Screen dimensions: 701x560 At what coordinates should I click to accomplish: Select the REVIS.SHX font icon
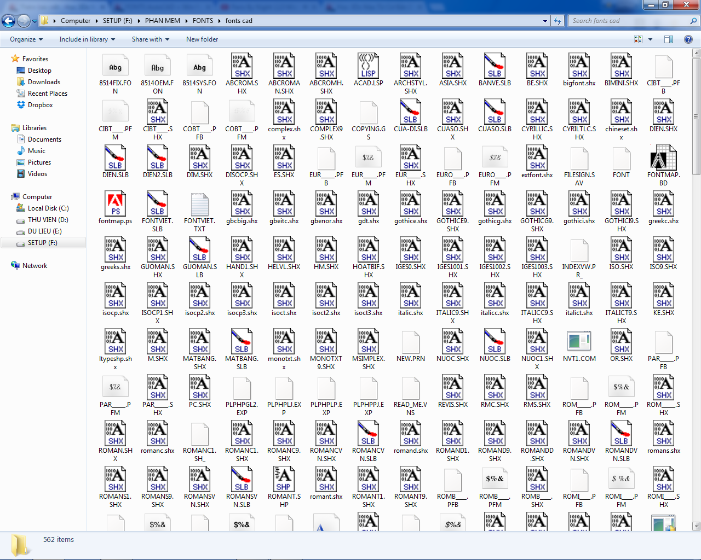(452, 388)
